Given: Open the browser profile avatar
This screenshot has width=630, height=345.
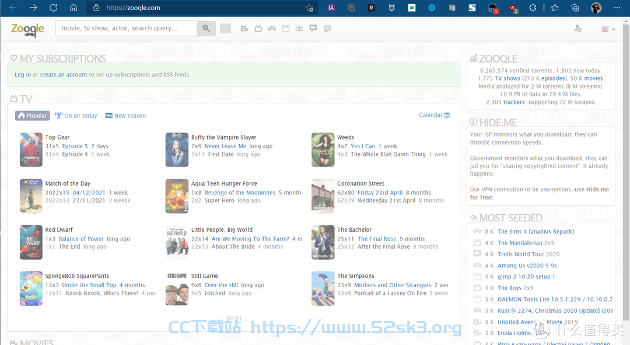Looking at the screenshot, I should (596, 8).
